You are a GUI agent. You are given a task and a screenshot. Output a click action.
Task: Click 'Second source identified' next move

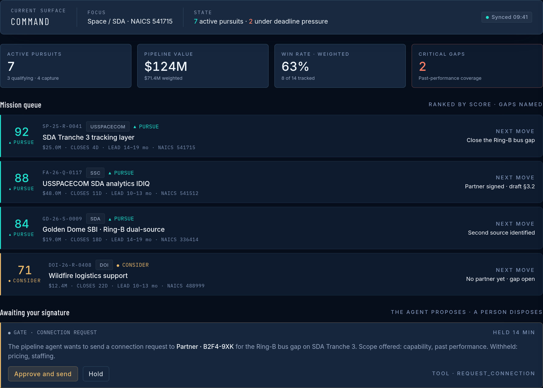501,233
